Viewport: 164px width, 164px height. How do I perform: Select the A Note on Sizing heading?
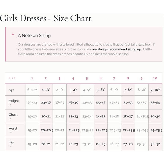coord(34,36)
